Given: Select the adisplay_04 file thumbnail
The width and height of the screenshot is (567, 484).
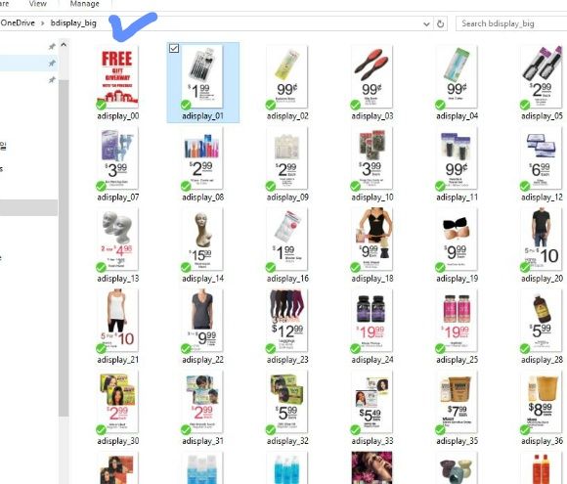Looking at the screenshot, I should coord(457,76).
